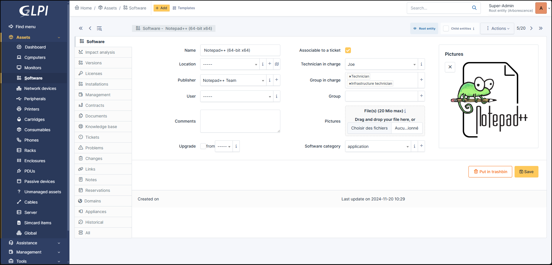This screenshot has width=552, height=265.
Task: Open the Historical tab
Action: coord(103,222)
